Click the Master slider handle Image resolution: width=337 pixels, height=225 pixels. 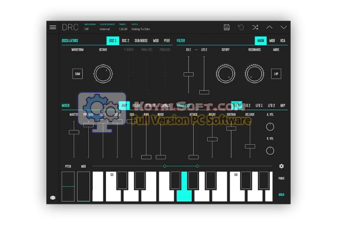coord(74,132)
